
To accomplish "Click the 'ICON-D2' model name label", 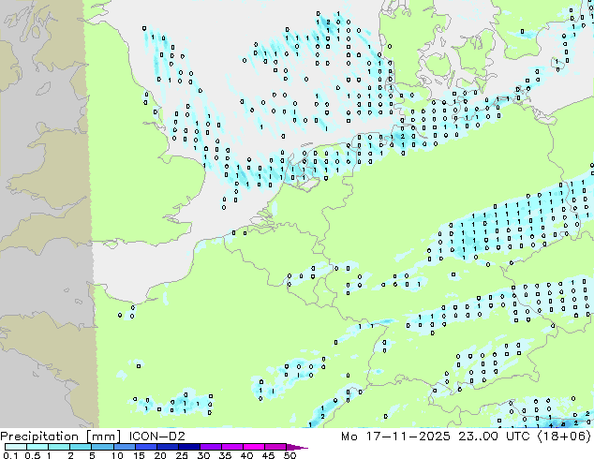I will click(156, 437).
